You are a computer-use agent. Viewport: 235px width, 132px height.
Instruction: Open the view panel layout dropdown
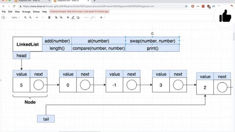(x=4, y=18)
